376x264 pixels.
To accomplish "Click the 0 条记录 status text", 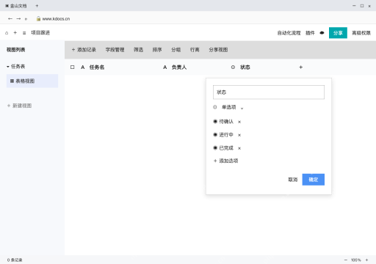I will pyautogui.click(x=15, y=260).
